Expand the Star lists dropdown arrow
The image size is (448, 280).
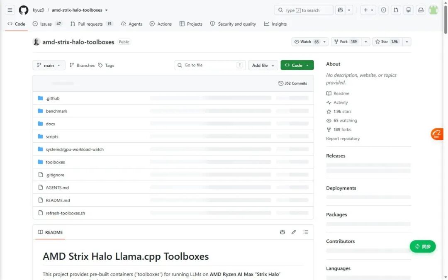click(x=407, y=42)
